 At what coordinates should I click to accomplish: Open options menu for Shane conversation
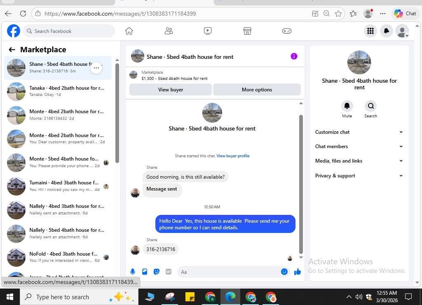coord(96,68)
